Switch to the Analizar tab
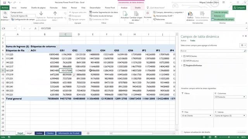 (x=124, y=8)
